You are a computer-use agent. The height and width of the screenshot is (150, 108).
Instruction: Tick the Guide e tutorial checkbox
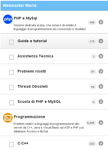[x=12, y=42]
